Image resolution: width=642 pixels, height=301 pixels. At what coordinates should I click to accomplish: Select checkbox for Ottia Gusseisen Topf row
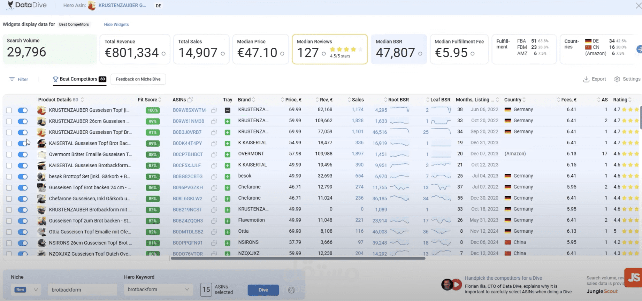click(9, 232)
